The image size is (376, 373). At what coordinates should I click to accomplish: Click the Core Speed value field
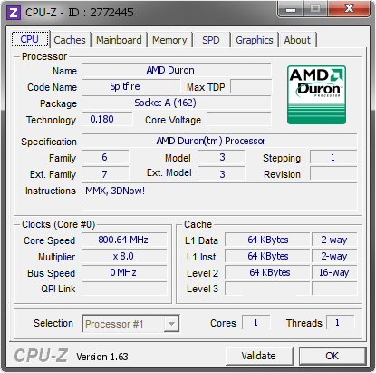[x=124, y=240]
